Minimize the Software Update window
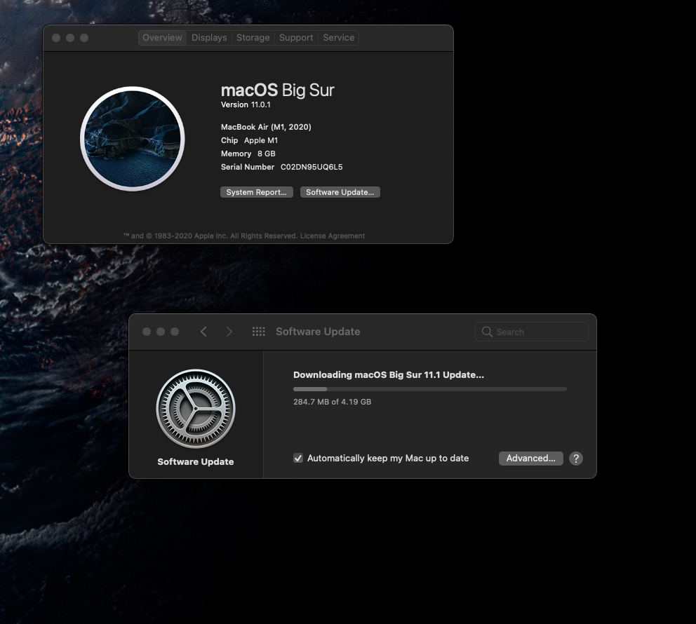Viewport: 696px width, 624px height. pos(161,332)
